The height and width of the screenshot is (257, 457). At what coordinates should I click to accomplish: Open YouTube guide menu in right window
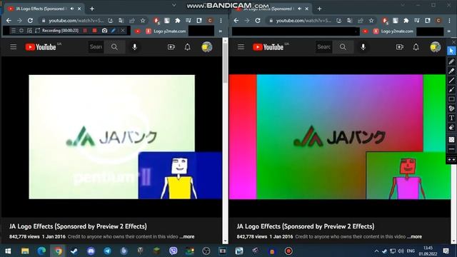(241, 47)
